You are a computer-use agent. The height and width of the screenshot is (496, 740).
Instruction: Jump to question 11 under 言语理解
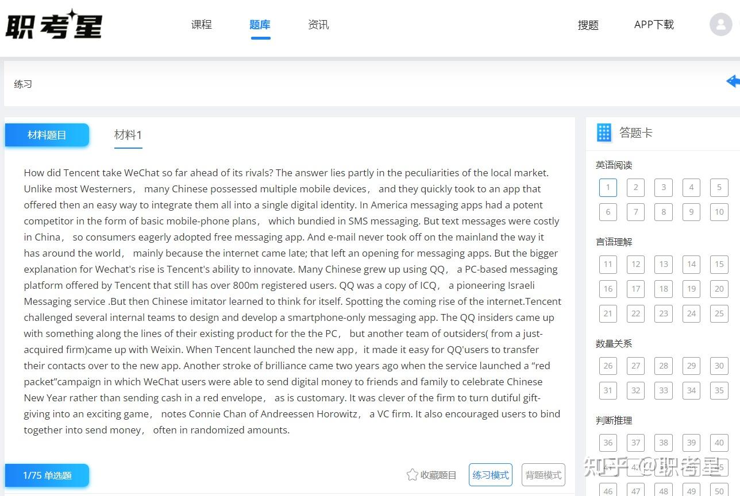[x=608, y=264]
